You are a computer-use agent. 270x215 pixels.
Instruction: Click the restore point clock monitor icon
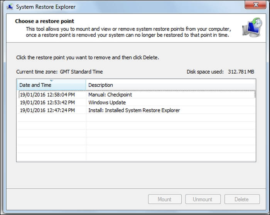coord(252,27)
